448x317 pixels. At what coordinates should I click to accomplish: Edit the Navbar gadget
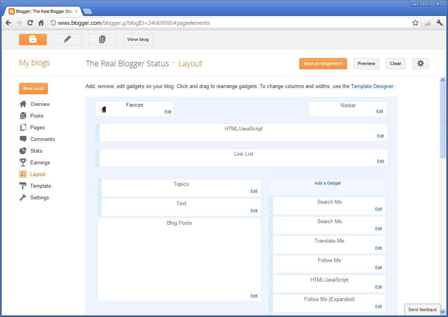pyautogui.click(x=380, y=111)
